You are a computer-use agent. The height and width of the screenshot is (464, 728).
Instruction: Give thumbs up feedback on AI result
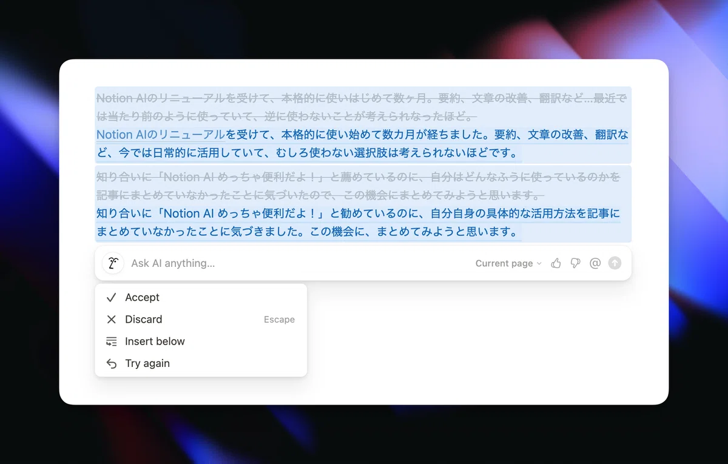click(x=556, y=263)
